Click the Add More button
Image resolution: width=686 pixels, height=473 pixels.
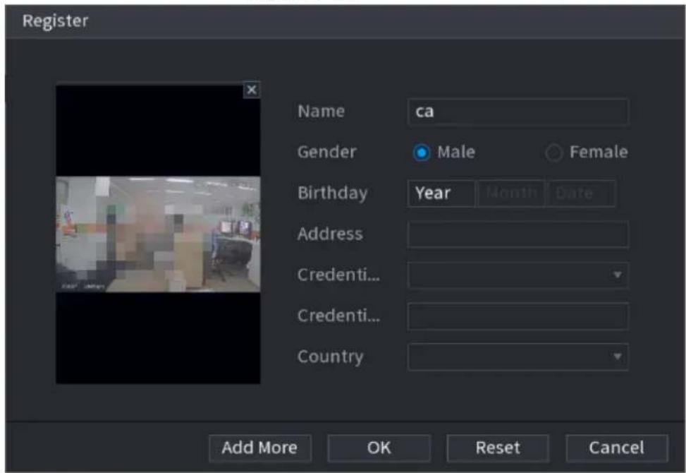[260, 448]
